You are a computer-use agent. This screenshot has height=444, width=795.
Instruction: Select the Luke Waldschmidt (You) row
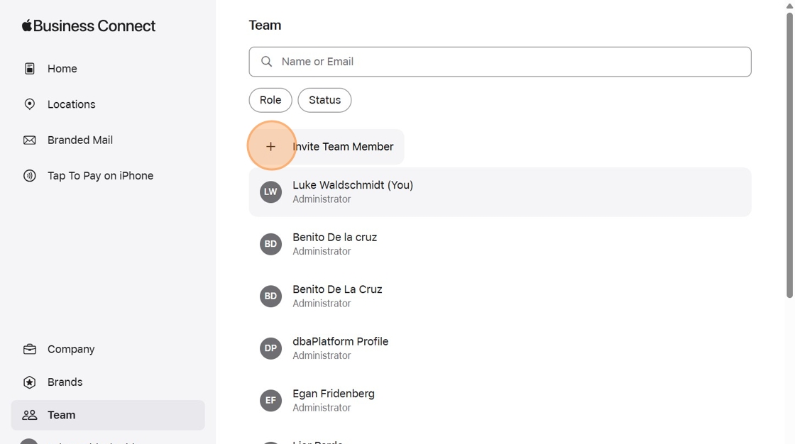[500, 192]
